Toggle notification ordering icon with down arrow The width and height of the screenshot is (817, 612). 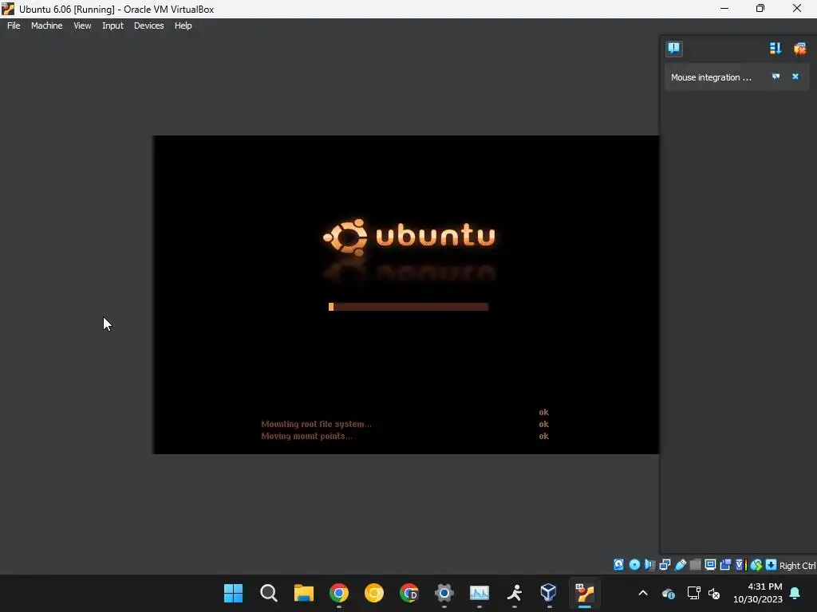click(776, 49)
